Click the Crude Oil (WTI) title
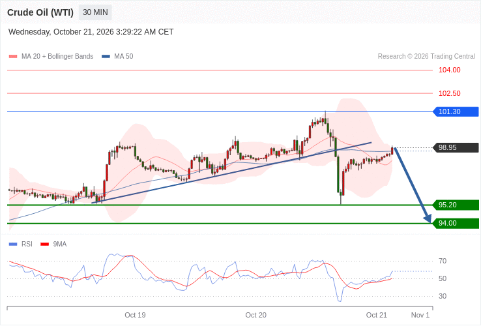This screenshot has width=481, height=326. [40, 12]
